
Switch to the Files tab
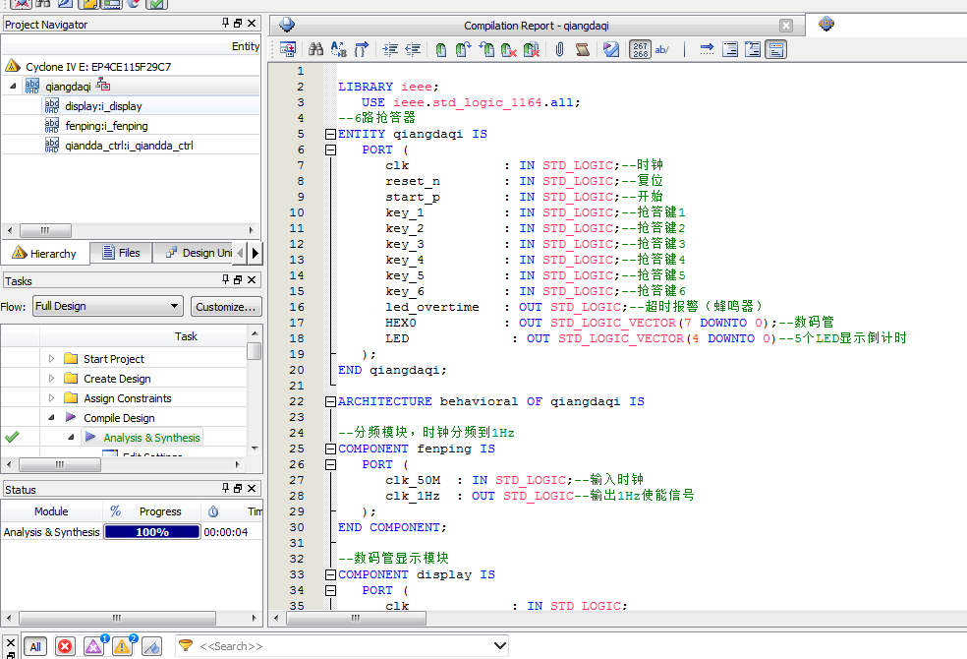tap(120, 253)
